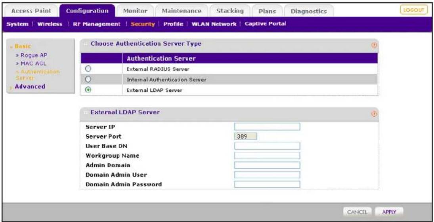Open the Wireless submenu

[50, 24]
